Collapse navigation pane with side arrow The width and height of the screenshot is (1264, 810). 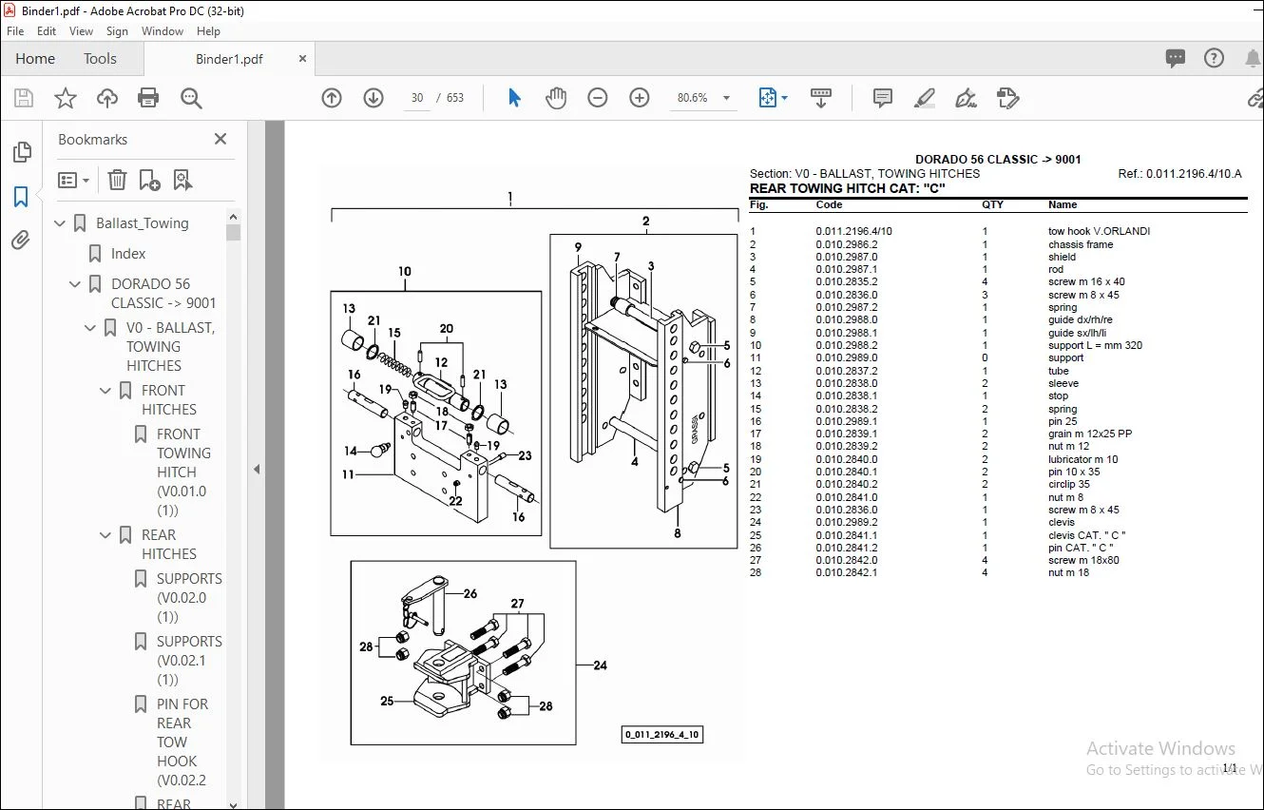coord(256,469)
